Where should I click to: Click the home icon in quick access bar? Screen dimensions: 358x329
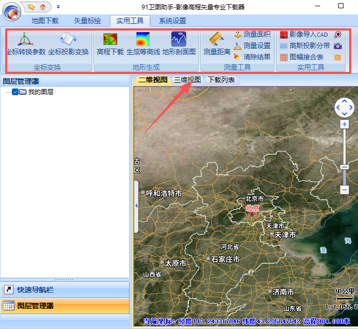[x=42, y=7]
